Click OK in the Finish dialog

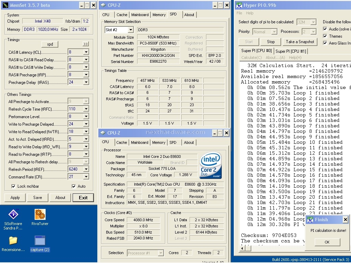click(x=327, y=242)
